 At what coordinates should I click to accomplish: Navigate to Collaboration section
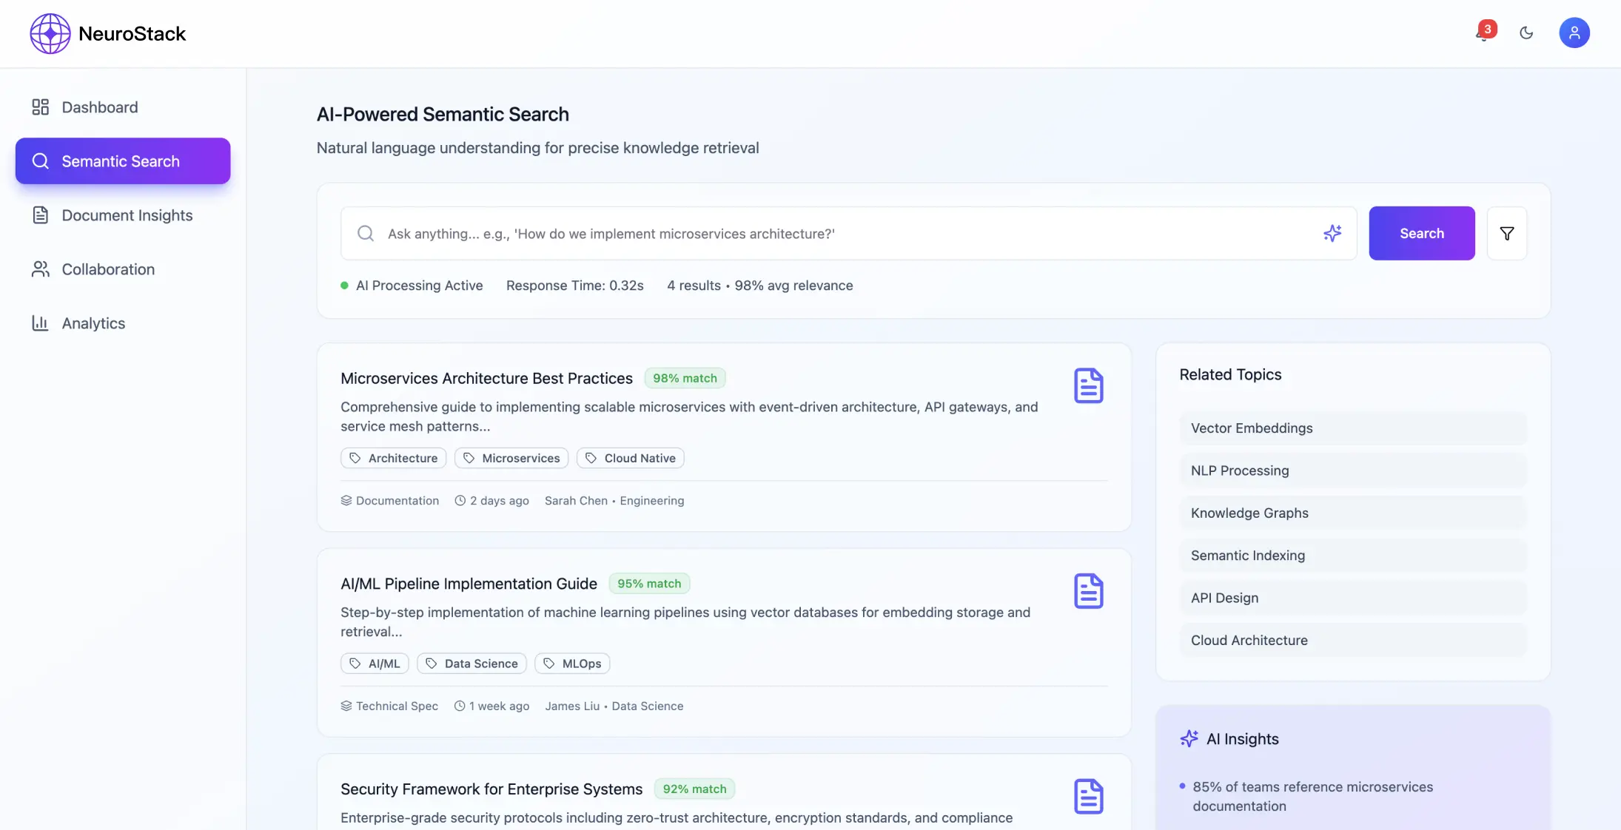tap(107, 269)
